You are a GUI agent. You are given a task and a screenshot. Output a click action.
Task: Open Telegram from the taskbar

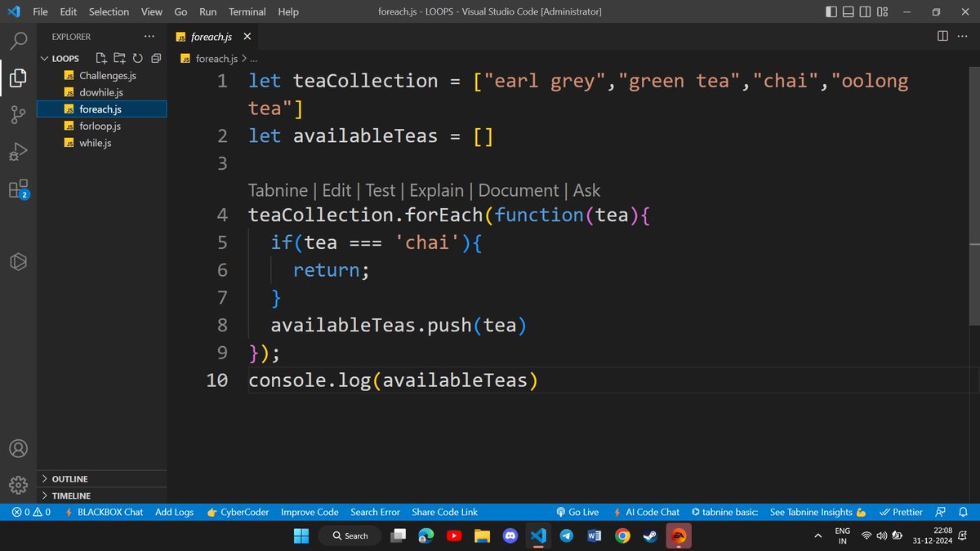coord(567,535)
